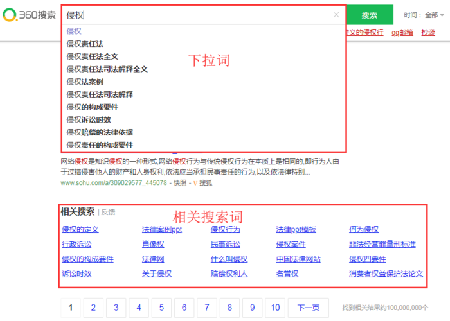Open related link 侵权的构成要件
The width and height of the screenshot is (450, 321).
[x=87, y=259]
